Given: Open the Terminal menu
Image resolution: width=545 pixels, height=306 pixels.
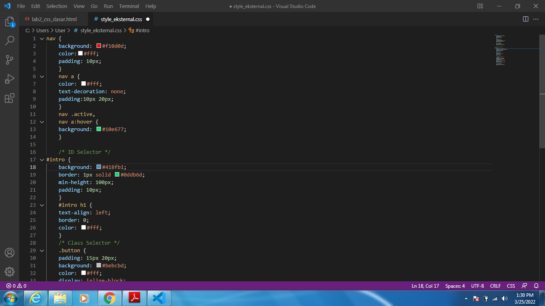Looking at the screenshot, I should tap(128, 6).
